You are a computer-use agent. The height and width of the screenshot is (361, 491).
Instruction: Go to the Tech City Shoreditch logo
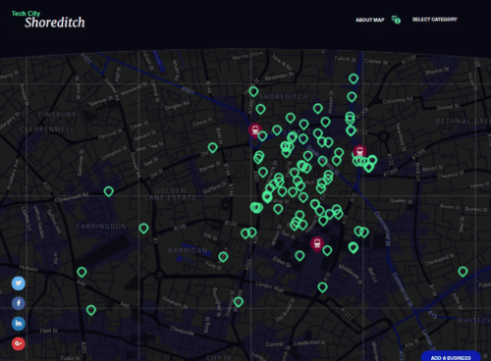tap(48, 20)
